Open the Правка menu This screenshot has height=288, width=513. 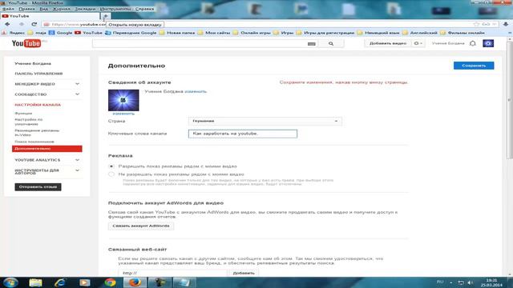26,9
